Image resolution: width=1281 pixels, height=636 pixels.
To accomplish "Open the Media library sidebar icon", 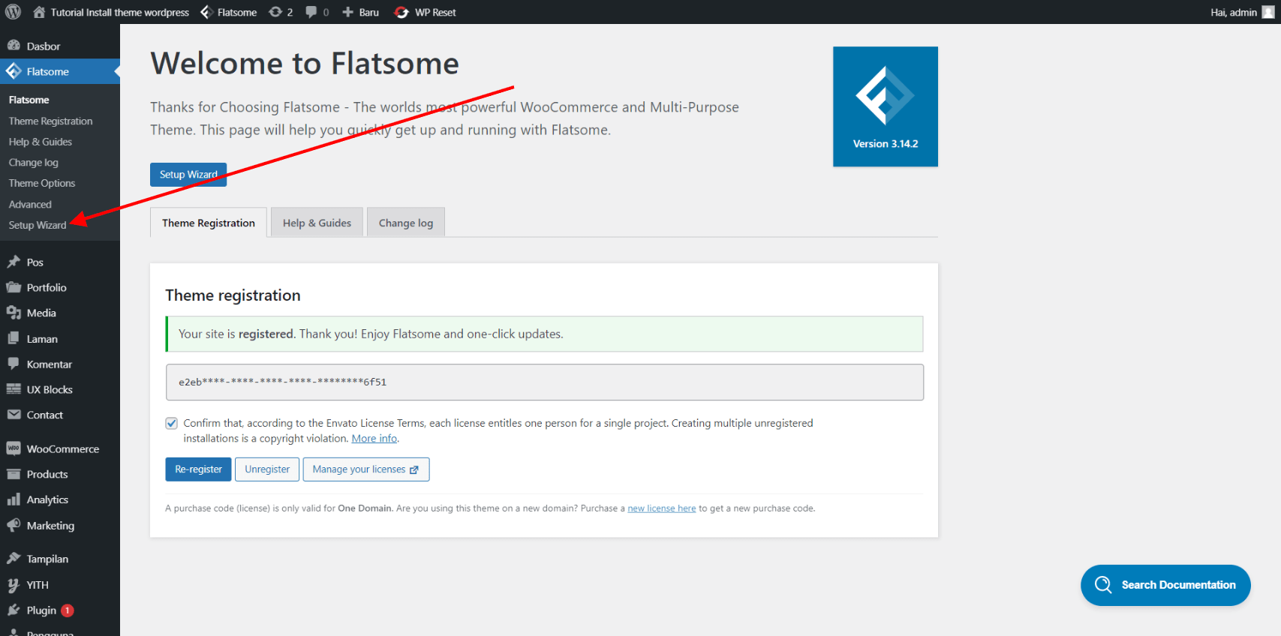I will (14, 313).
